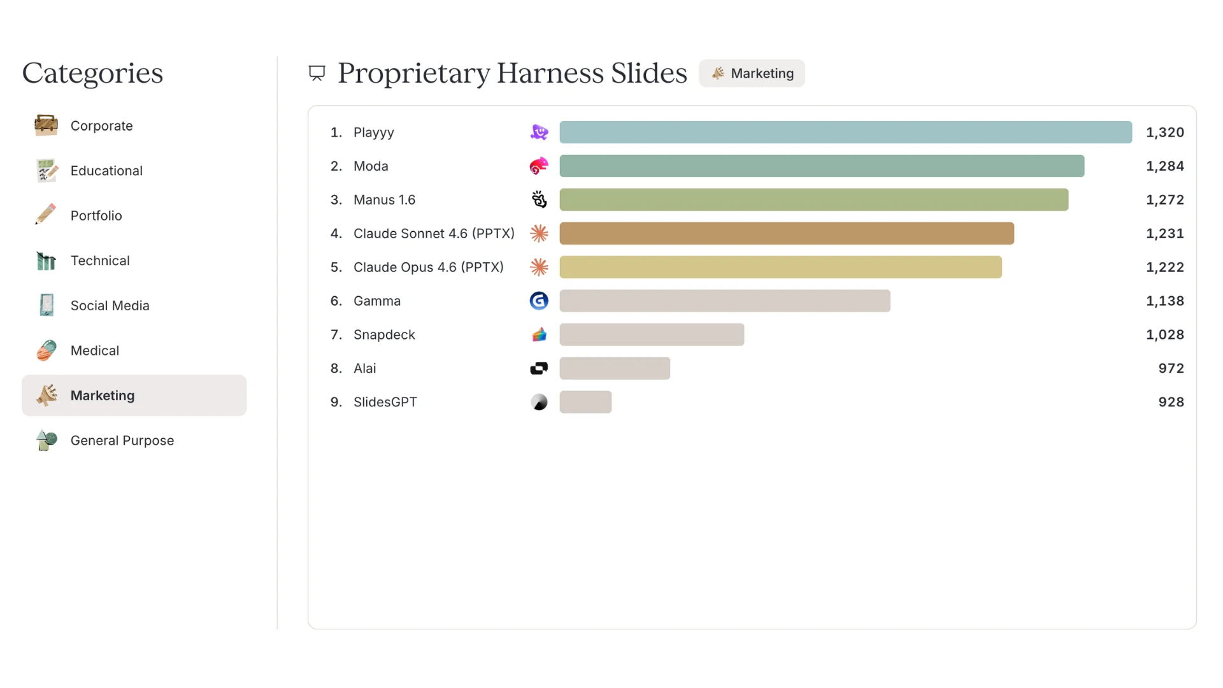The width and height of the screenshot is (1223, 688).
Task: Click the "Categories" sidebar heading
Action: 93,73
